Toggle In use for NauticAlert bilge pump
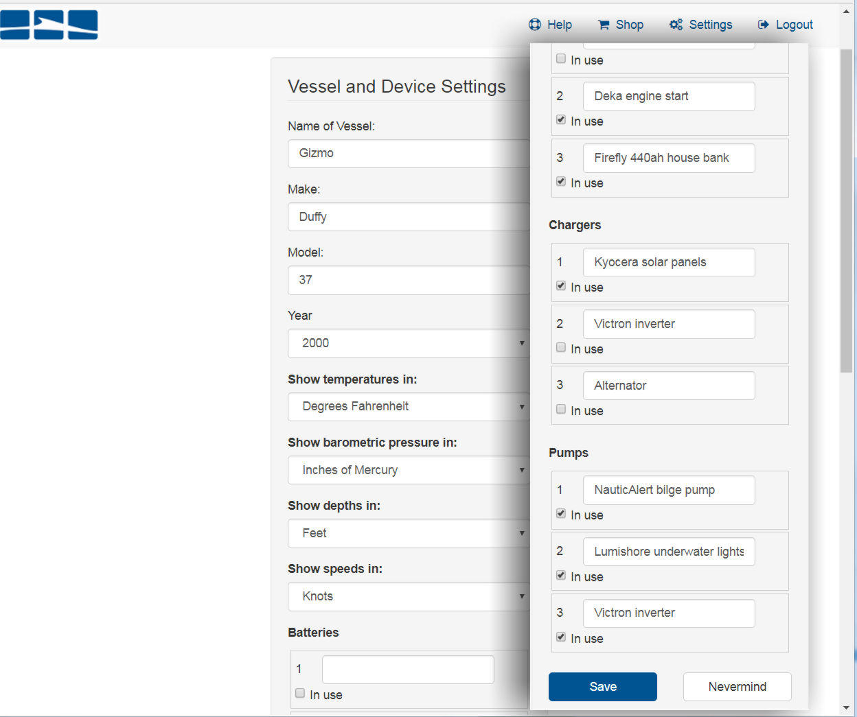The height and width of the screenshot is (717, 857). 561,514
